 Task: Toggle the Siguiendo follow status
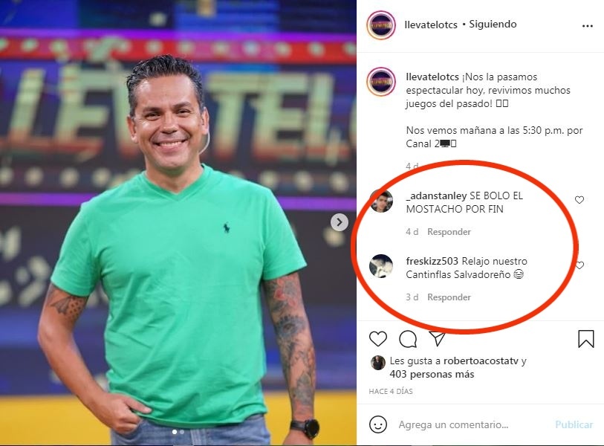coord(493,25)
